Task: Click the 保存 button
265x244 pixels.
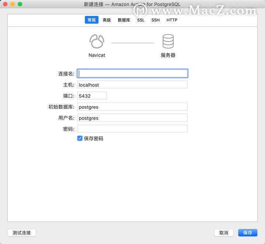Action: click(248, 233)
